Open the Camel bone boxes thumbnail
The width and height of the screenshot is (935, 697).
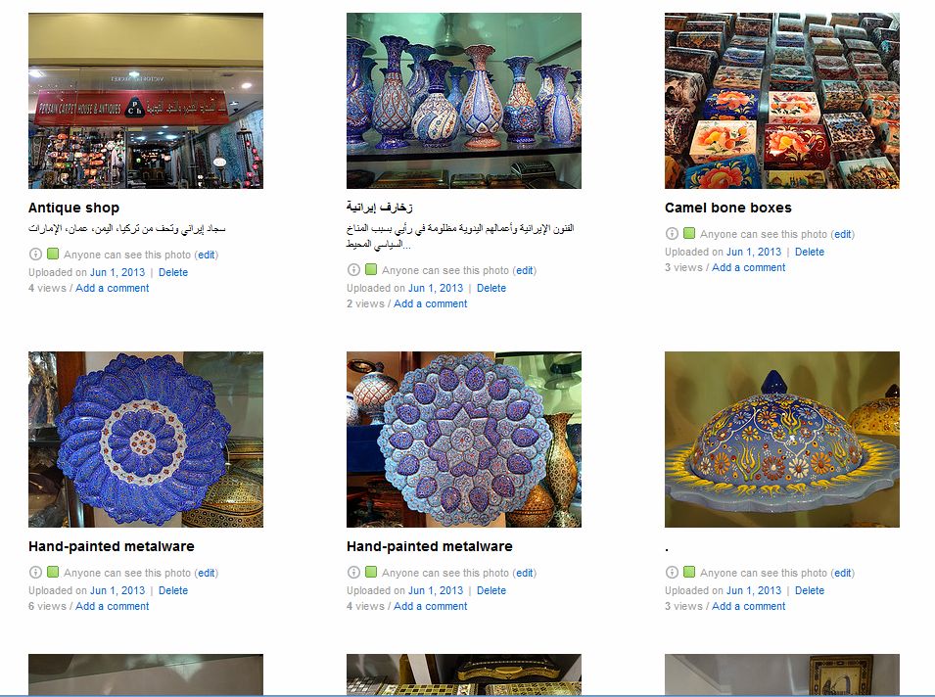781,101
